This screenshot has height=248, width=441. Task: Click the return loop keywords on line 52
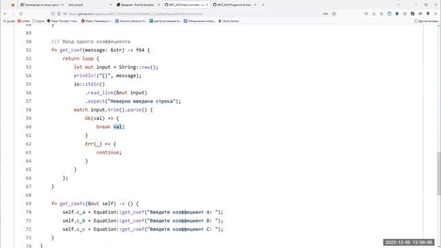[78, 59]
